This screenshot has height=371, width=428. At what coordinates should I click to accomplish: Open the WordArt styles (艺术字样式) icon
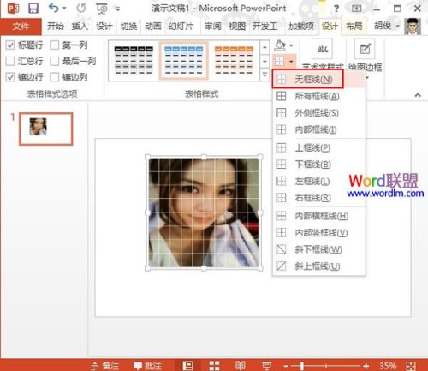pos(322,49)
